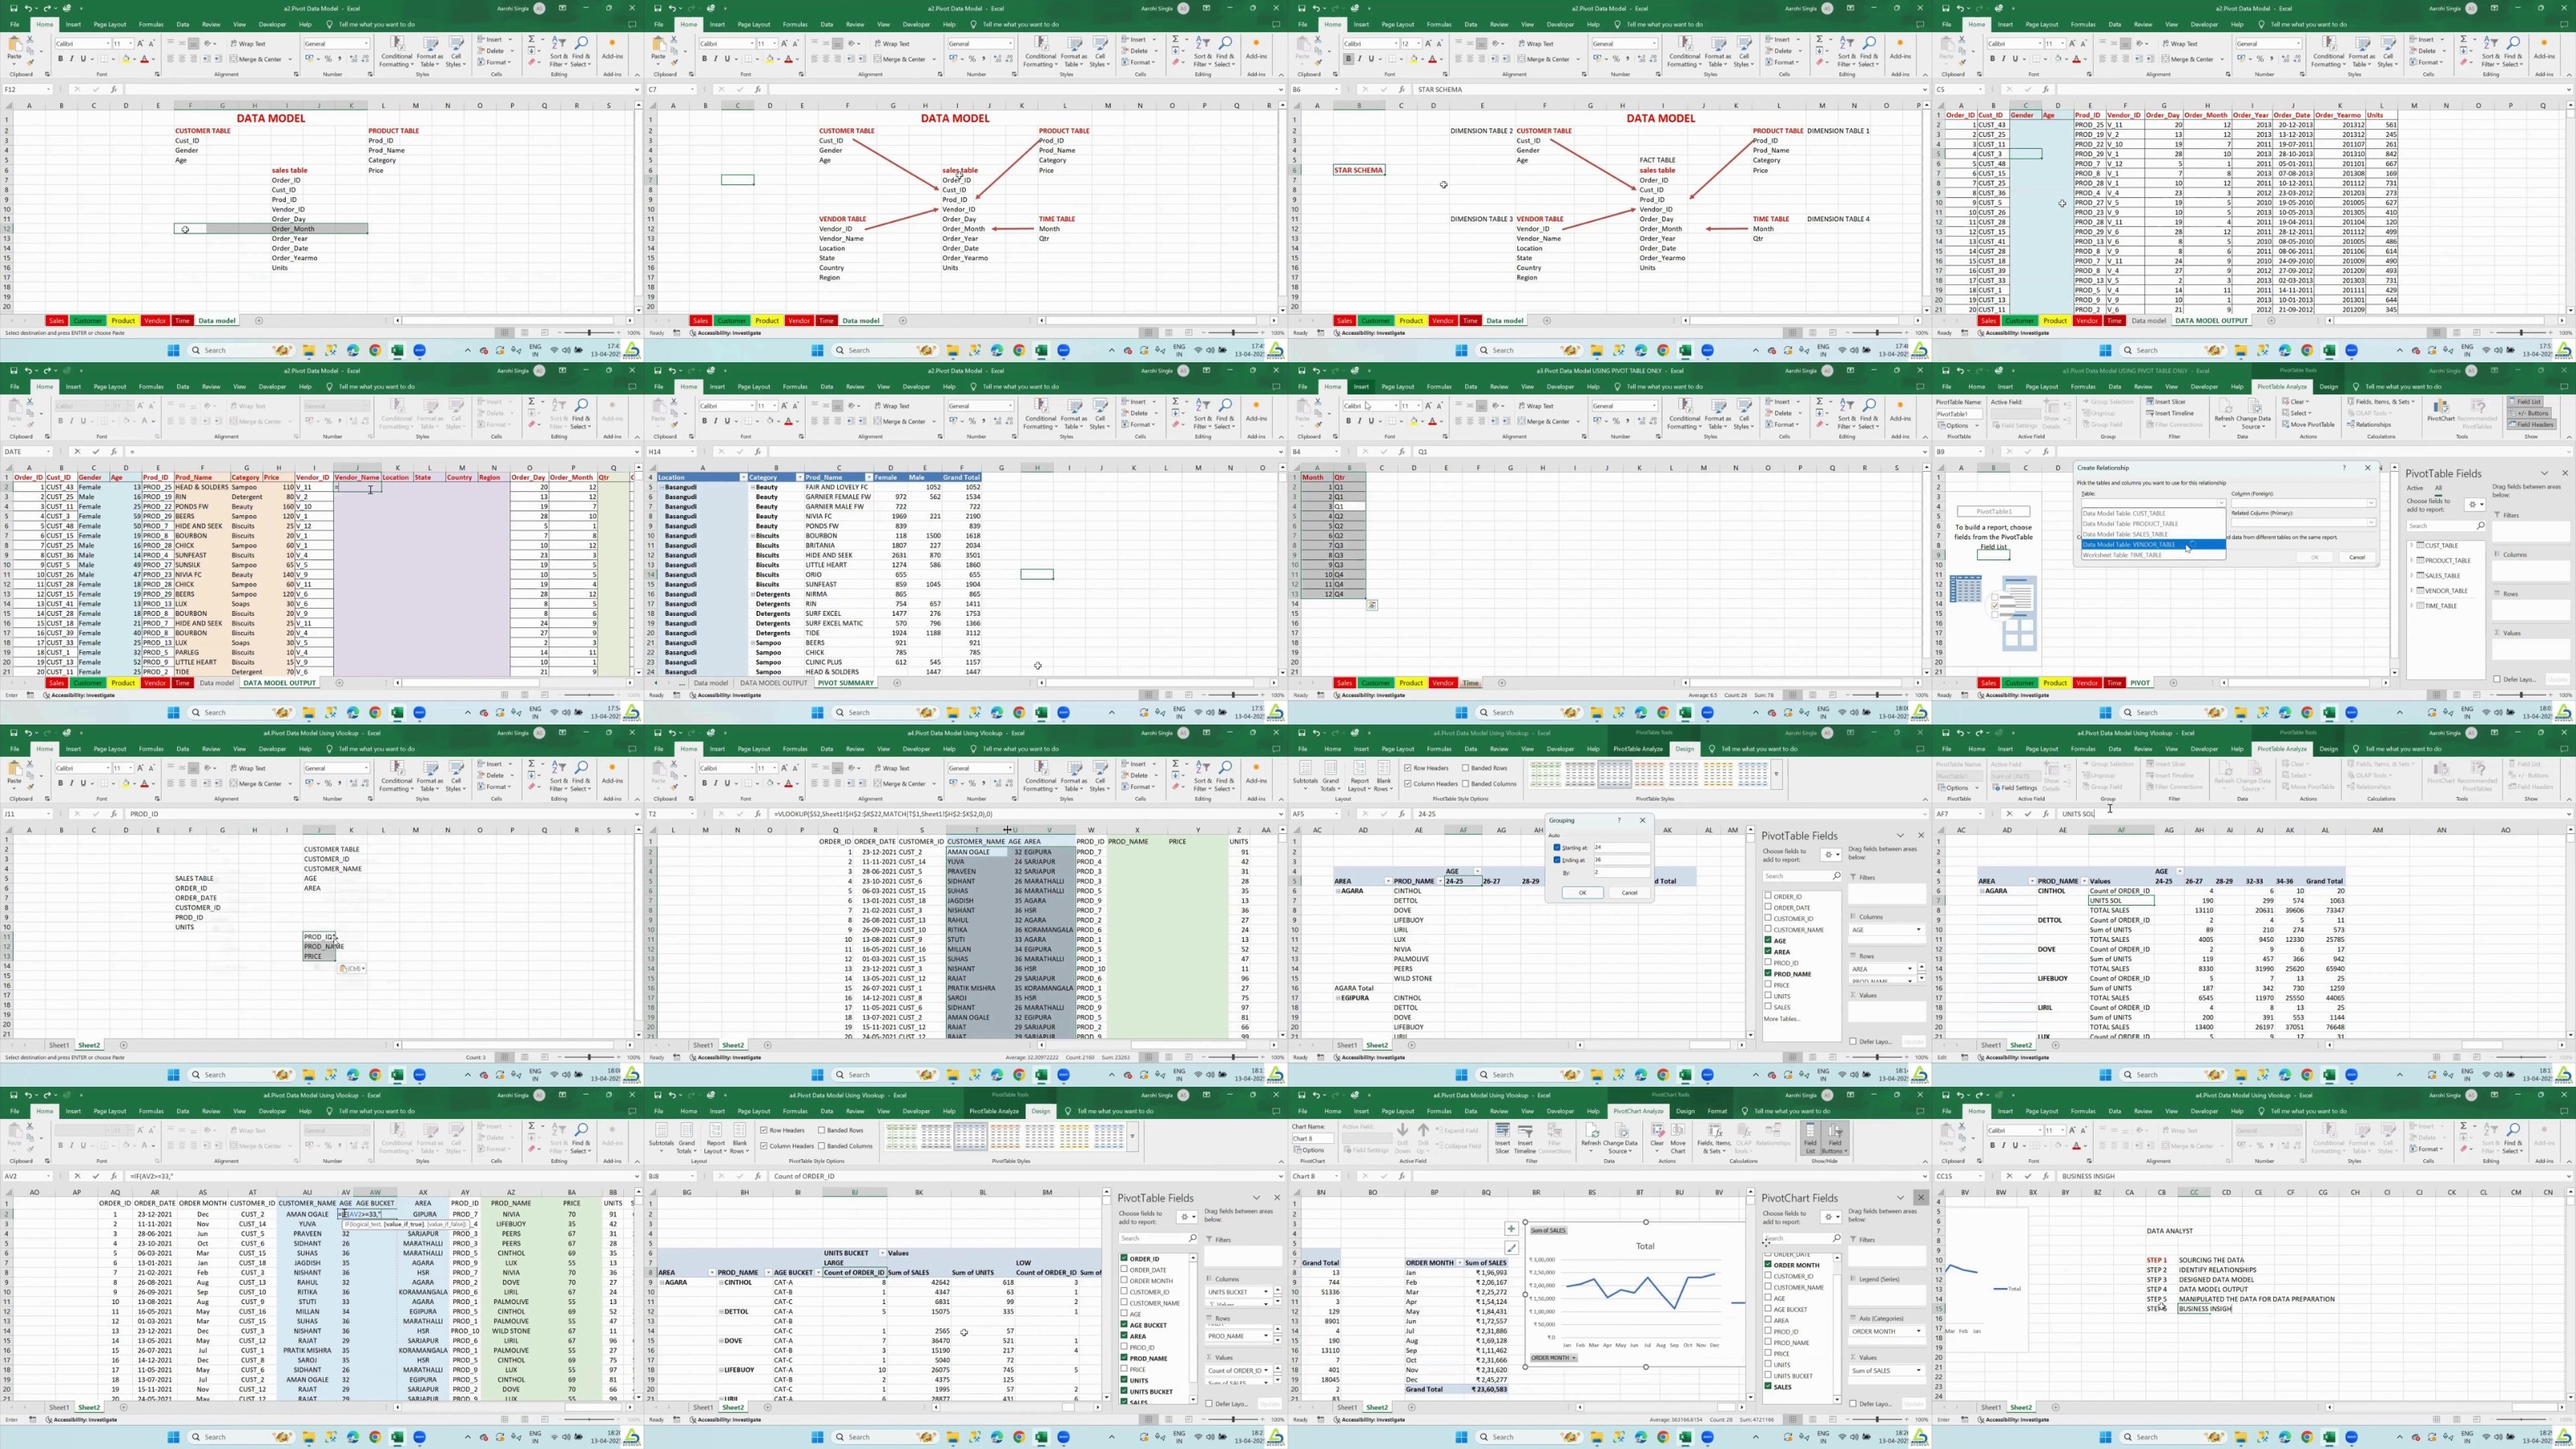Click the Paste Options (Ctrl) icon below PRICE
Viewport: 2576px width, 1449px height.
pyautogui.click(x=352, y=968)
